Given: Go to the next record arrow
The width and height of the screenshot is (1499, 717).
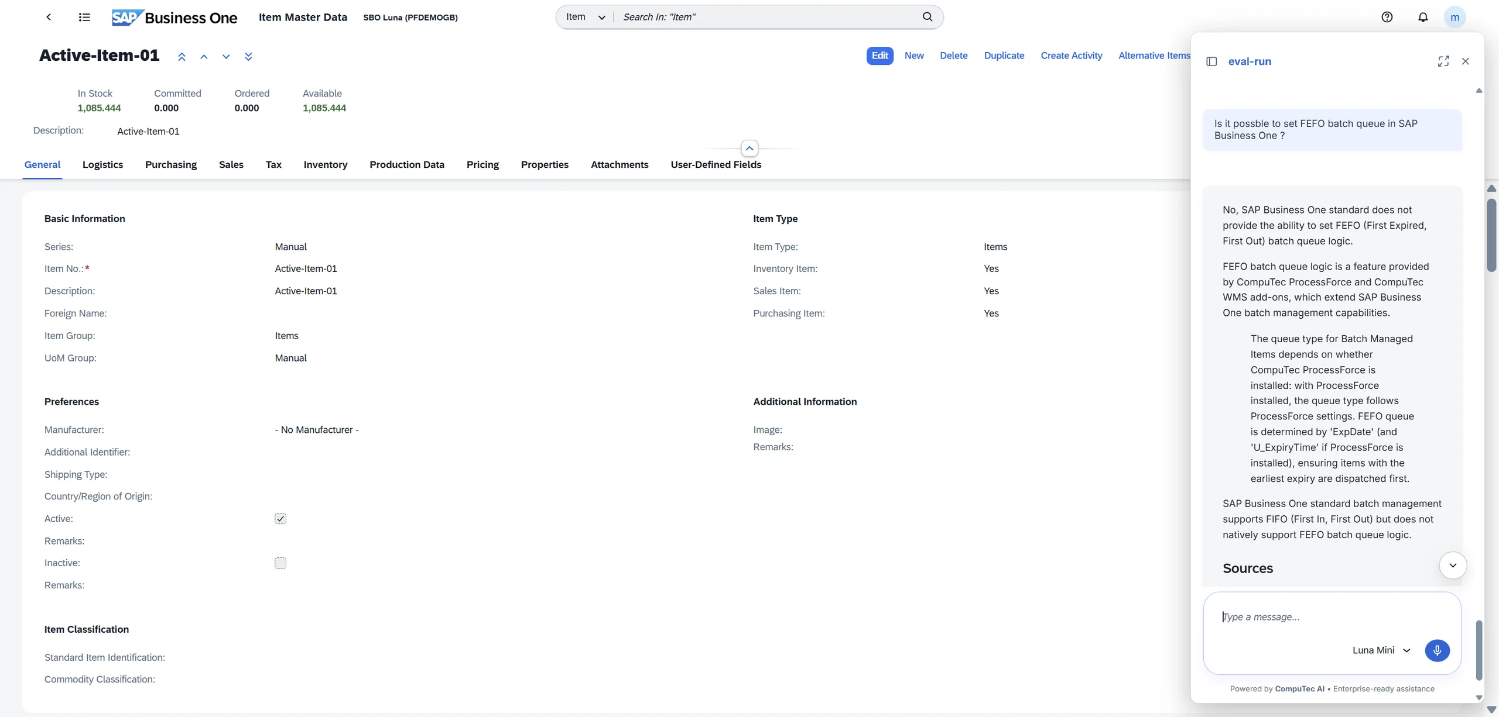Looking at the screenshot, I should 226,57.
